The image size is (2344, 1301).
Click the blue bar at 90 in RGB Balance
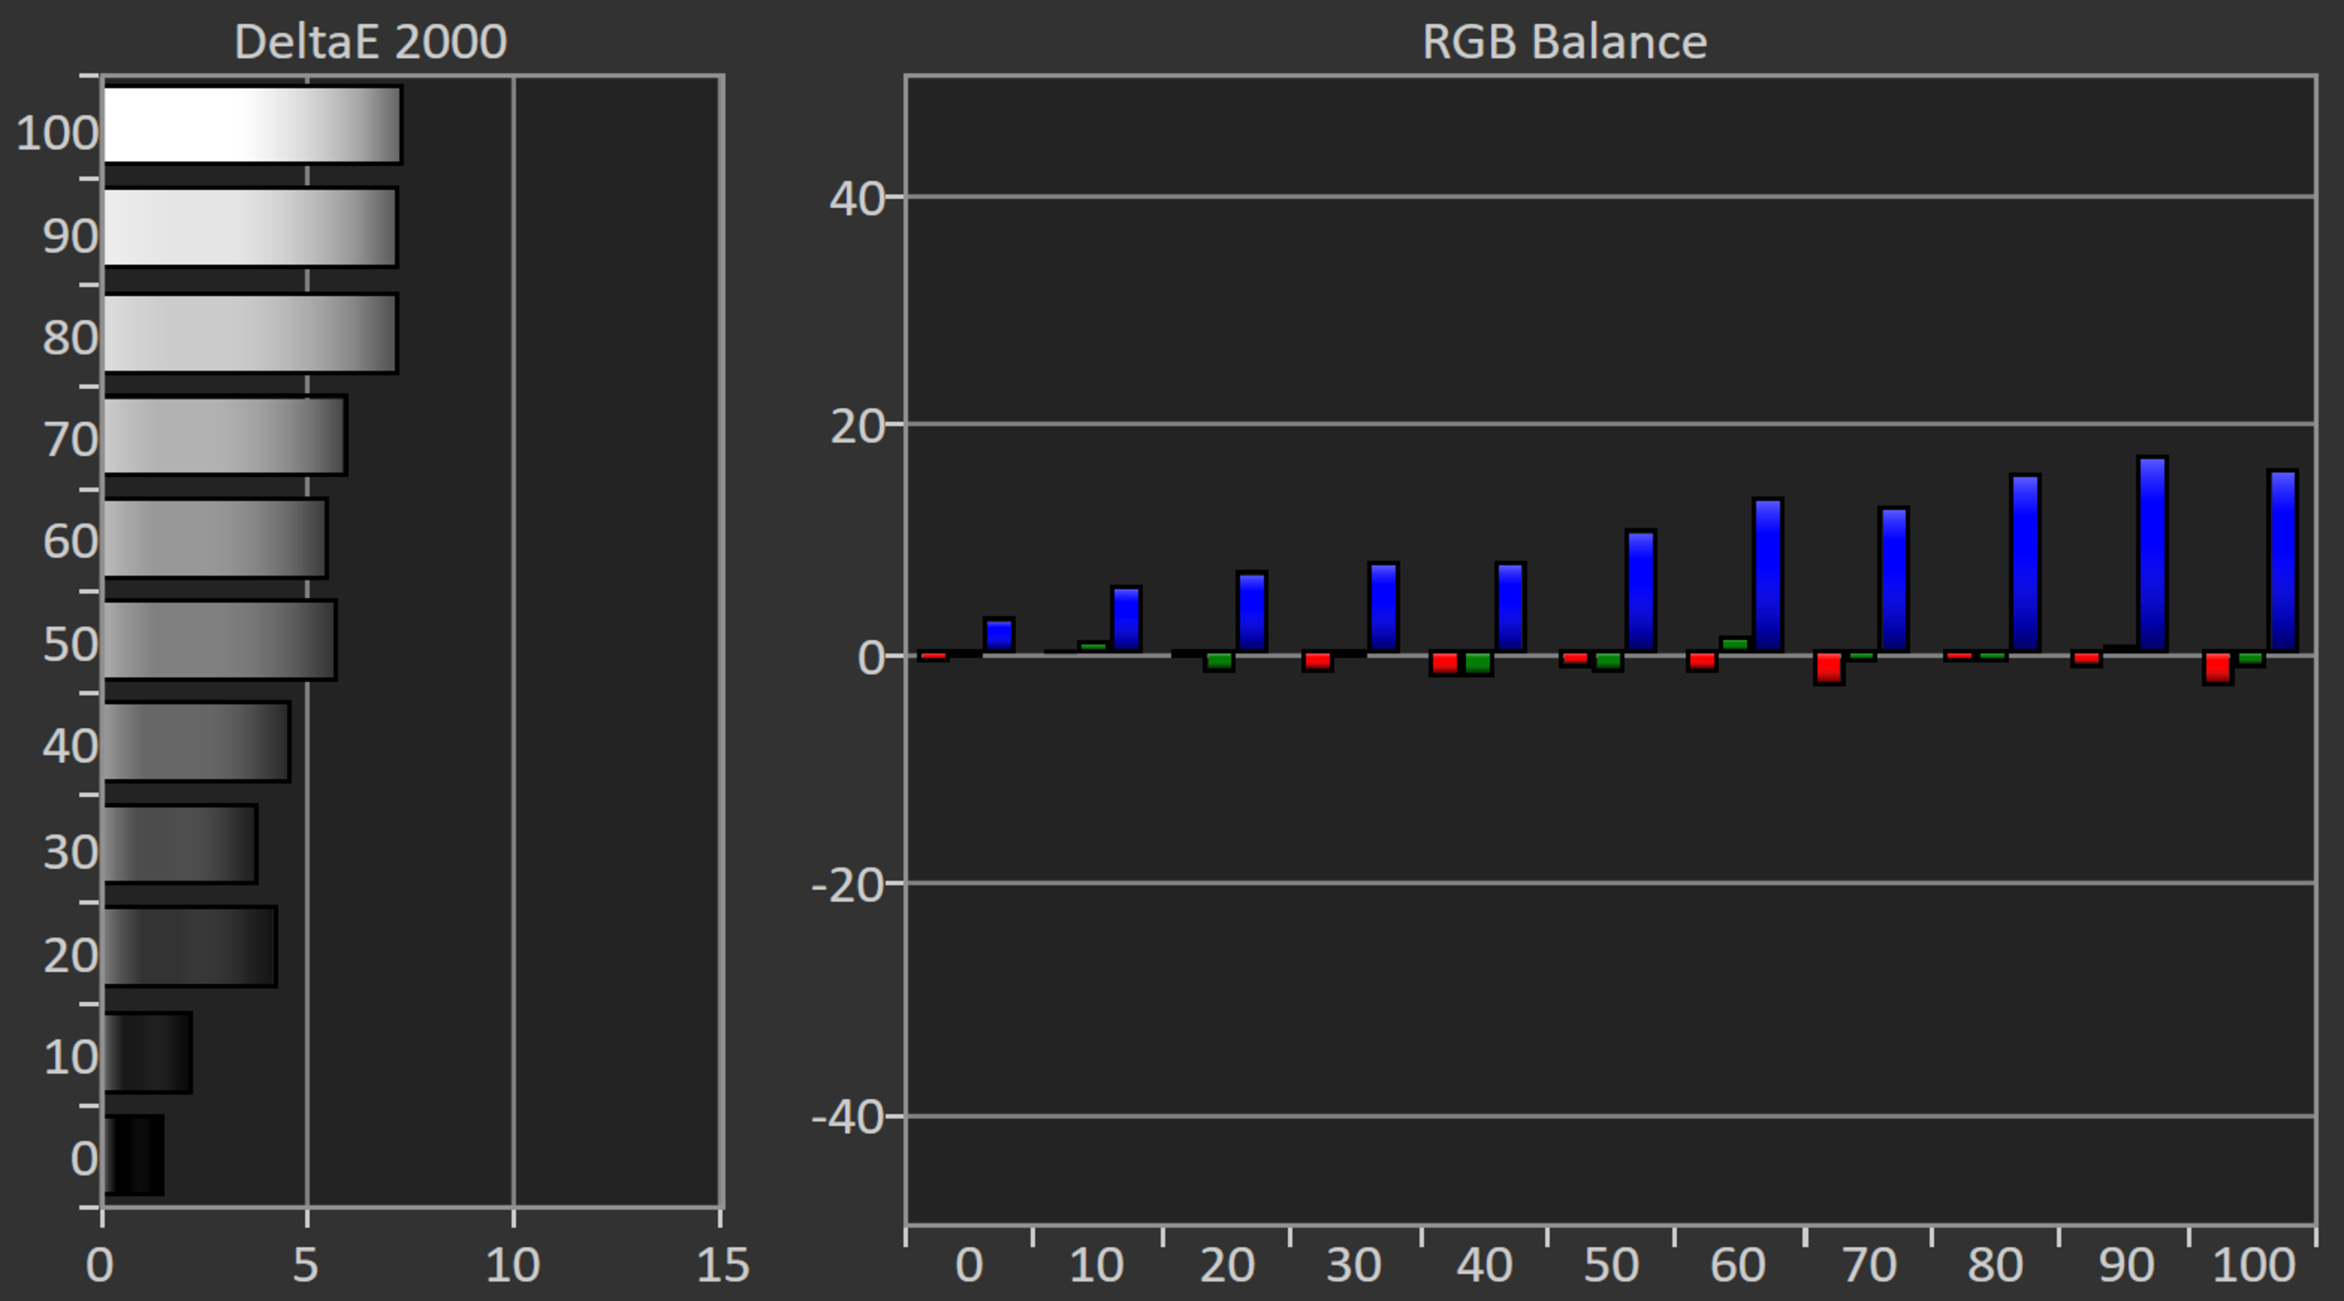point(2152,554)
